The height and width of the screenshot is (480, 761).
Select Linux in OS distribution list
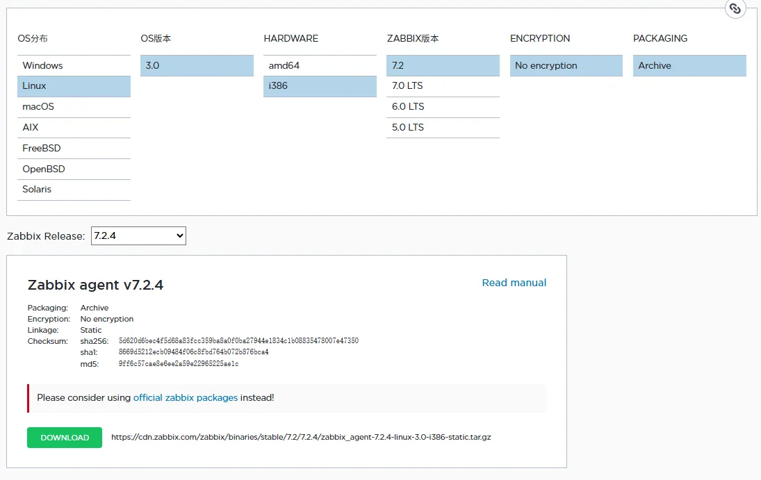[x=74, y=86]
